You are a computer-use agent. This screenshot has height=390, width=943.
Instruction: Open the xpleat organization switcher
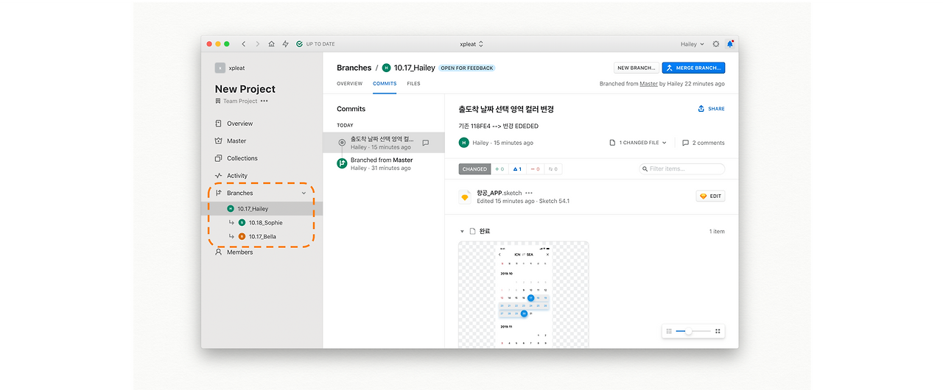pos(471,44)
